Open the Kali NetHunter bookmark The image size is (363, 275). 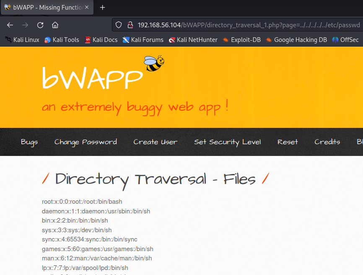[193, 40]
